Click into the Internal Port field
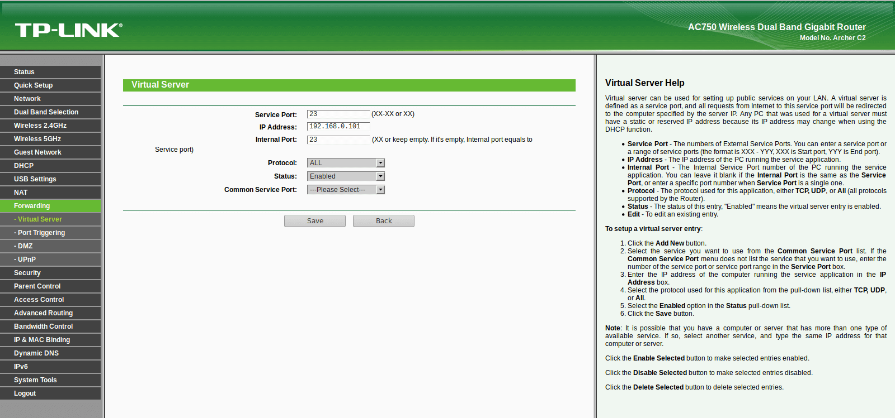 pos(338,140)
